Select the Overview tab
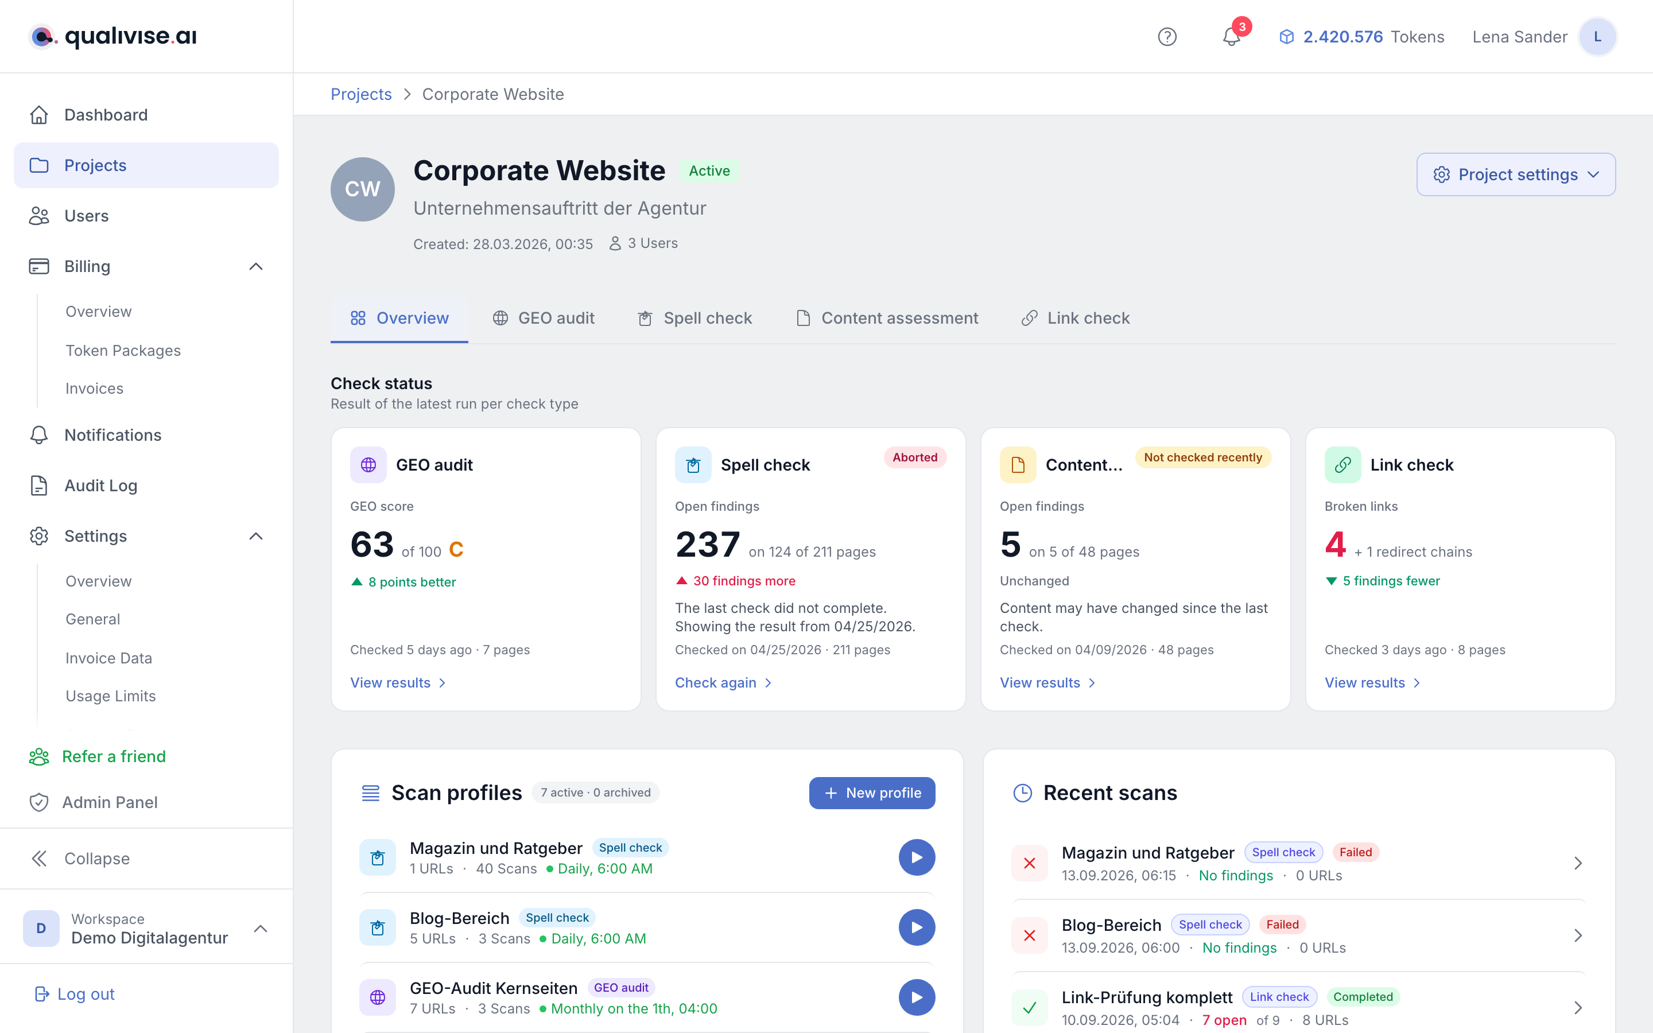Screen dimensions: 1653x1033 (x=399, y=319)
